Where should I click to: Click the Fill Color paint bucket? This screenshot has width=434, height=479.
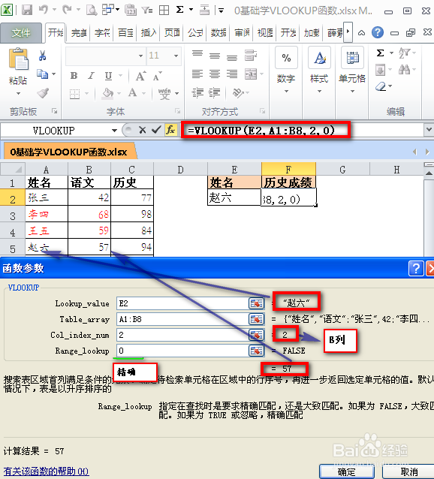click(x=108, y=92)
